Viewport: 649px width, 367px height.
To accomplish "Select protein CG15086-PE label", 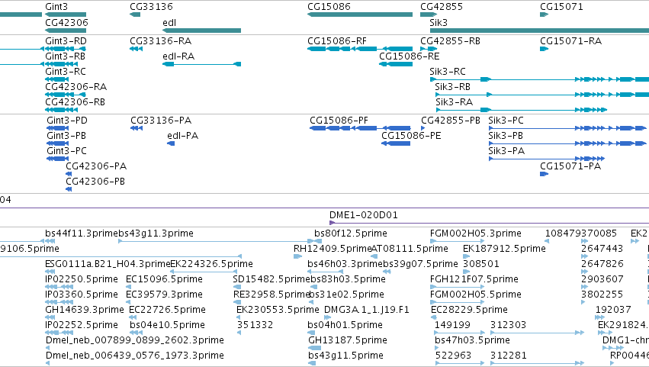I will 411,136.
